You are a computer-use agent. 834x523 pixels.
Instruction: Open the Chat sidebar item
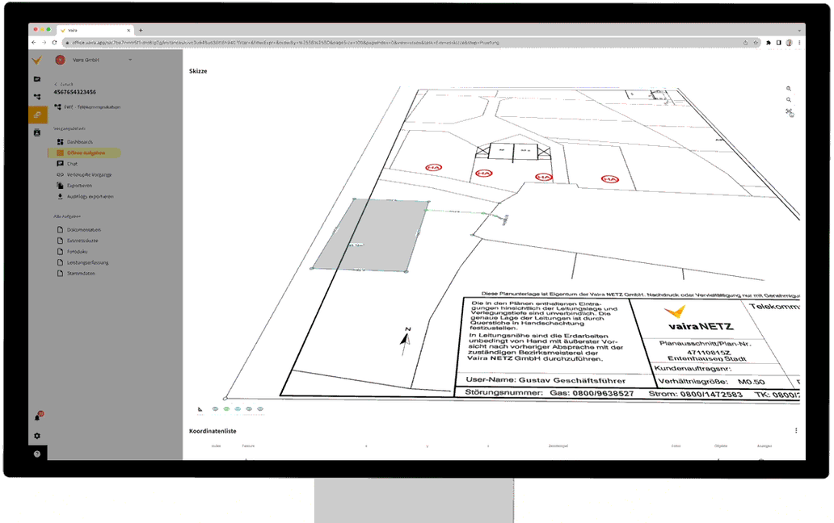pyautogui.click(x=72, y=164)
